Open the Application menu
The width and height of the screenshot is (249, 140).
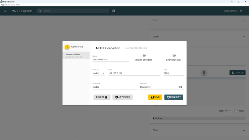[5, 5]
